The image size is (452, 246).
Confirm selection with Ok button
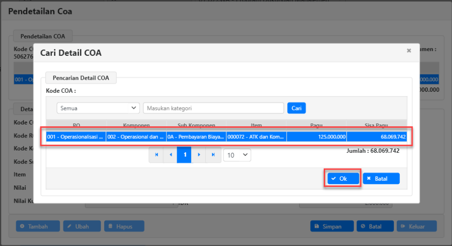click(342, 178)
